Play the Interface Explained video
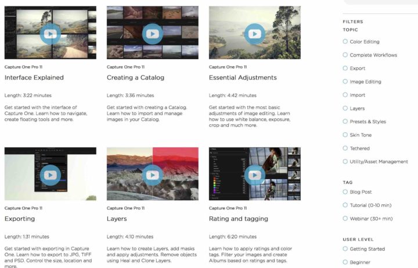 pos(51,34)
